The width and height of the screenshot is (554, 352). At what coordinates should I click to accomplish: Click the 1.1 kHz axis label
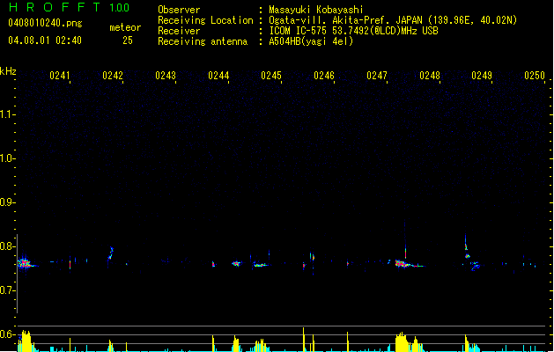(7, 114)
